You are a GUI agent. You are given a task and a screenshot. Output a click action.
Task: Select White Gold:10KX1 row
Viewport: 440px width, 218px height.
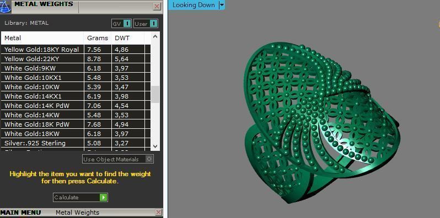click(76, 77)
